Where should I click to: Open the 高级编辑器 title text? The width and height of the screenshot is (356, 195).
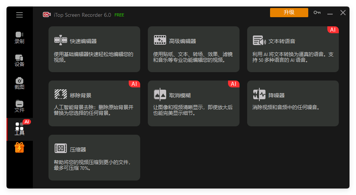tap(183, 41)
